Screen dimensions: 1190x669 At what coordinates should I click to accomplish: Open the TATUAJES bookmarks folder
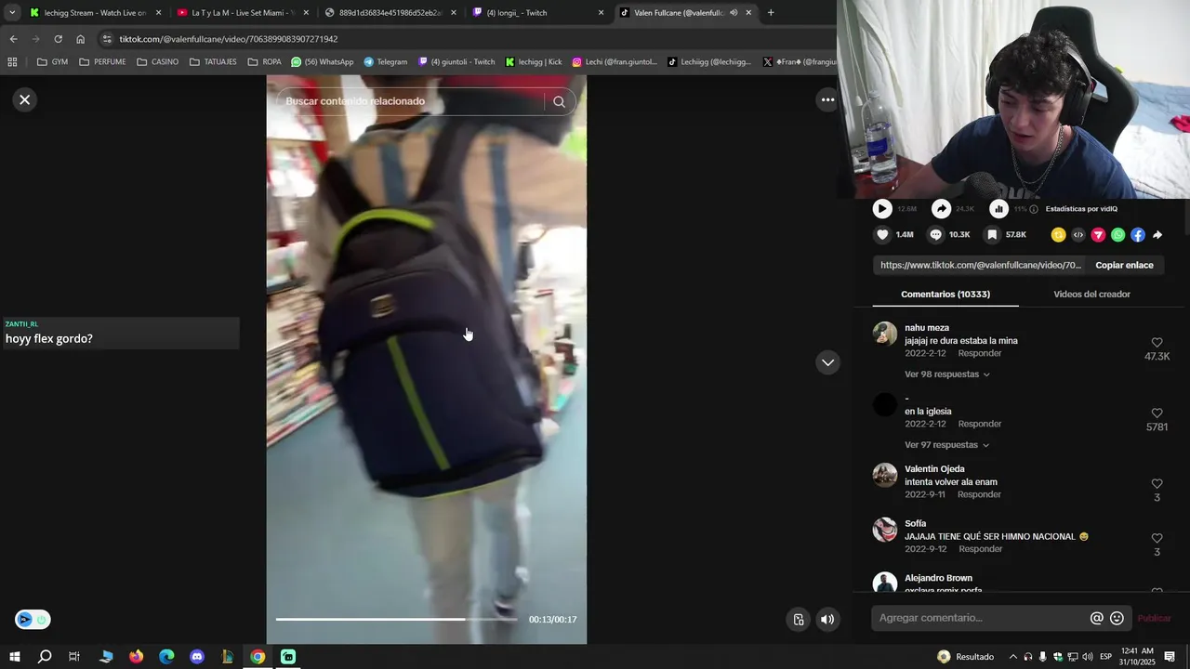coord(213,62)
